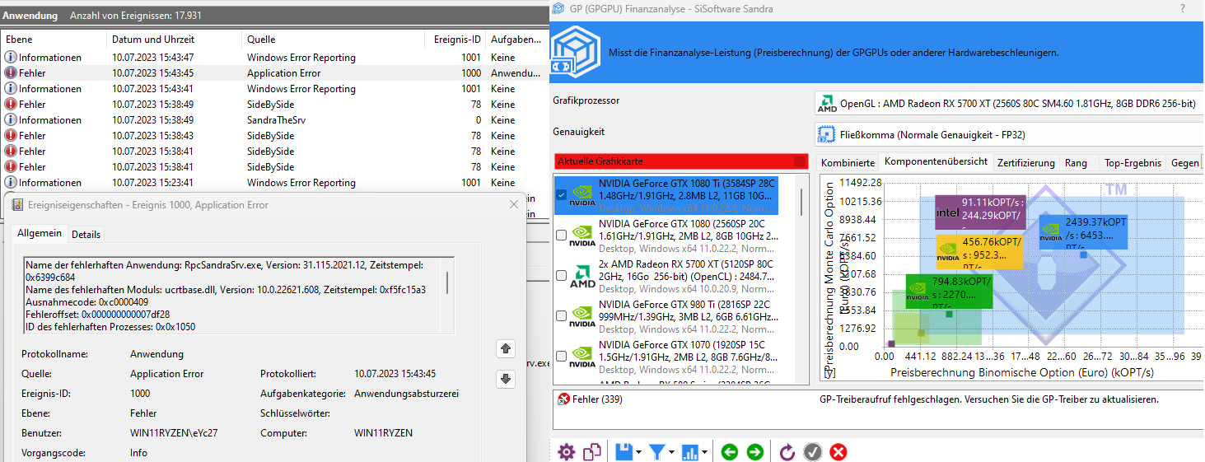Check the GeForce GTX 980 Ti checkbox

click(562, 315)
